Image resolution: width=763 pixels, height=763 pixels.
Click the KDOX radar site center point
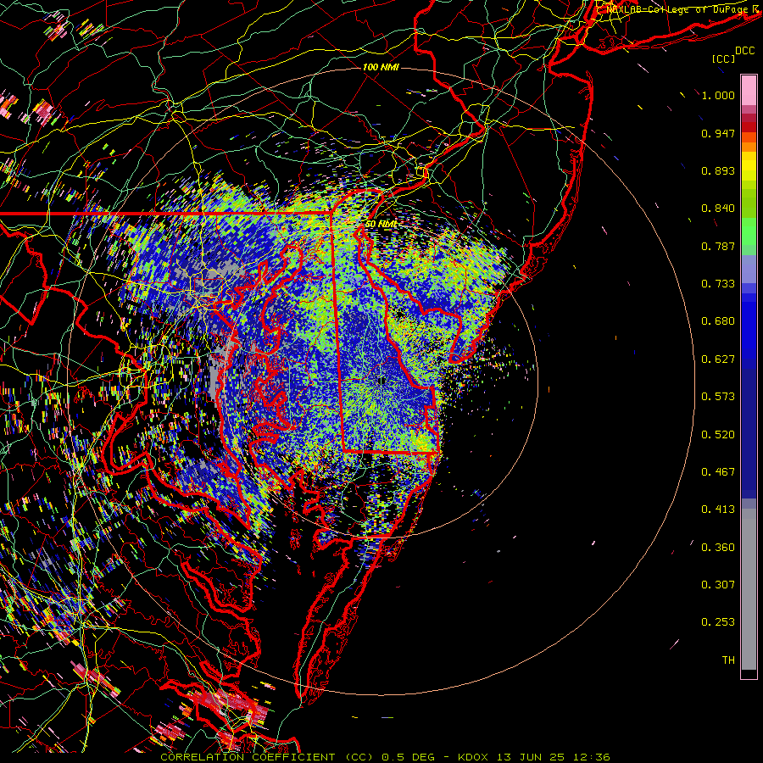click(x=381, y=381)
